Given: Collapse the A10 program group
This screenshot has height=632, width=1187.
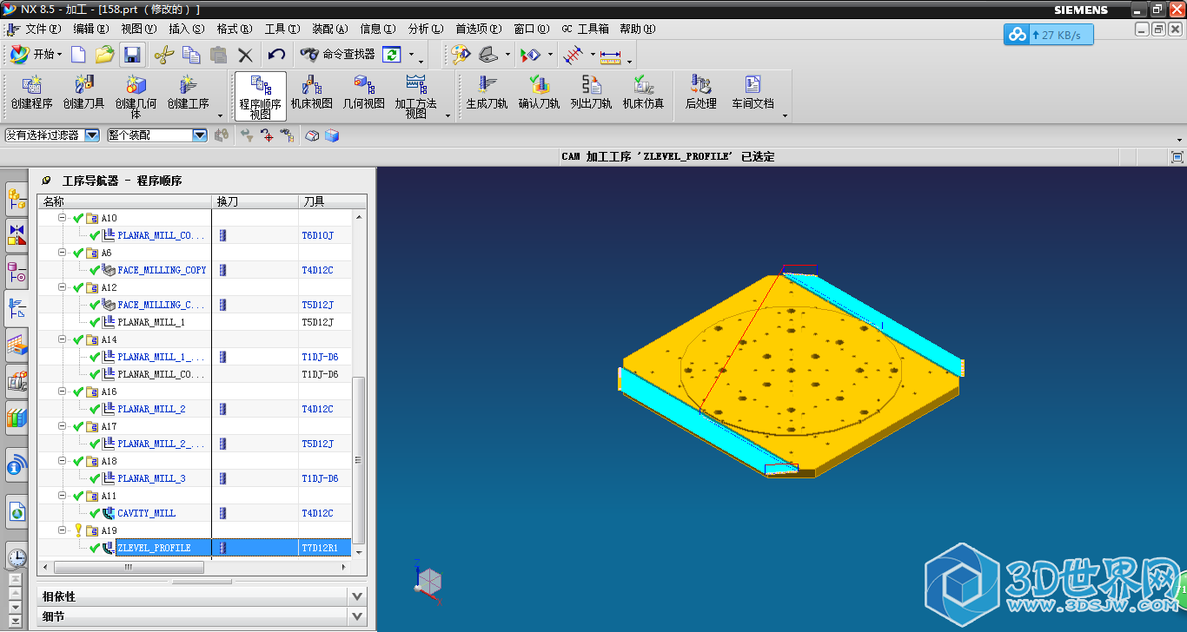Looking at the screenshot, I should pos(63,218).
